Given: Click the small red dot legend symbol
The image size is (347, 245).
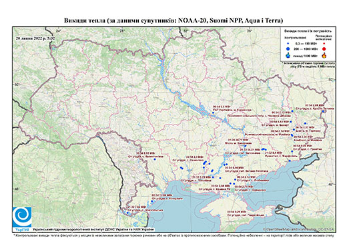Looking at the screenshot, I should pos(324,44).
